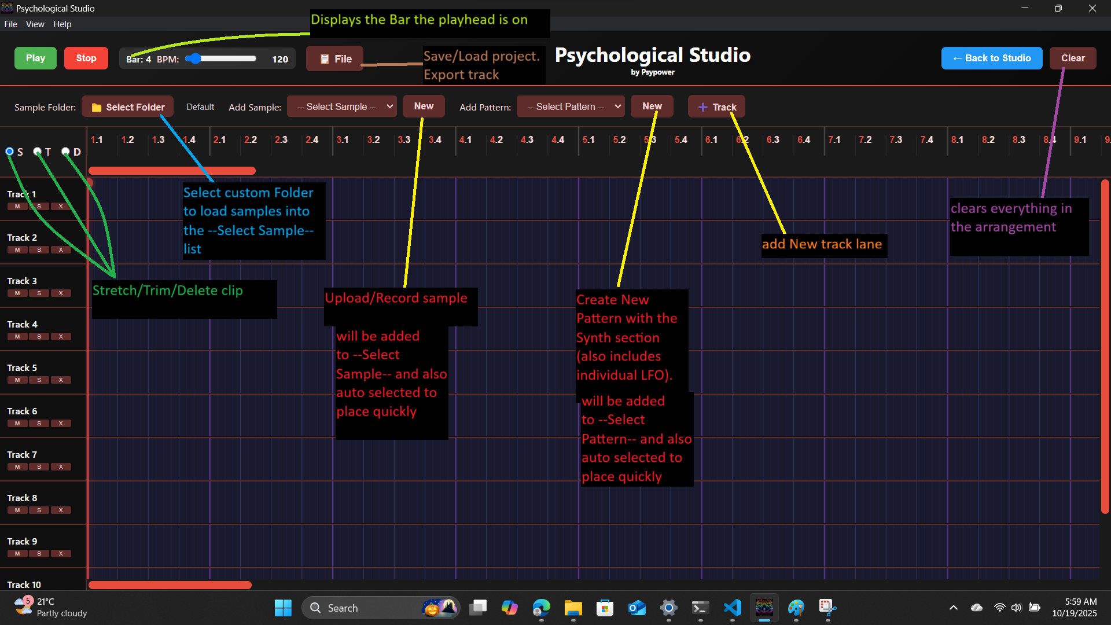
Task: Mute Track 5 using M button
Action: click(x=17, y=380)
